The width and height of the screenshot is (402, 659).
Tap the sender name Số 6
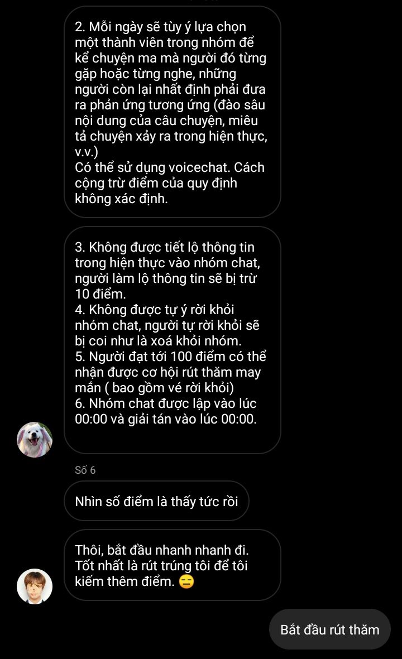coord(85,470)
